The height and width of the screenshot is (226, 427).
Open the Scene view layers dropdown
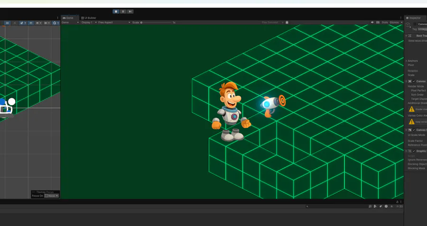pyautogui.click(x=38, y=23)
